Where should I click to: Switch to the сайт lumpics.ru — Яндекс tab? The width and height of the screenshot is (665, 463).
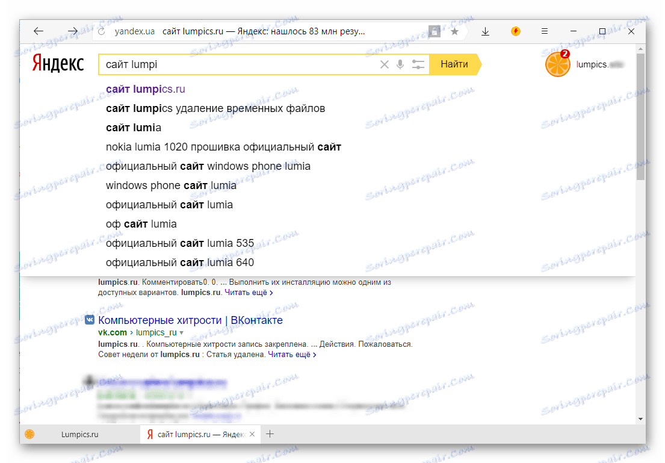(x=202, y=434)
